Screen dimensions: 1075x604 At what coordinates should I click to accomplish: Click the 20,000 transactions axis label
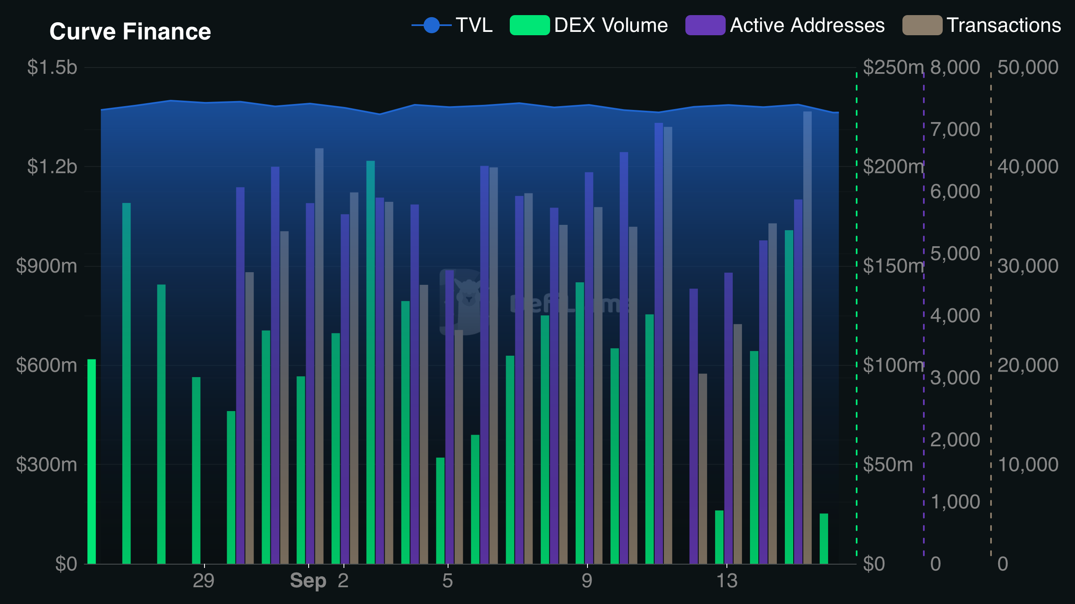click(1028, 365)
